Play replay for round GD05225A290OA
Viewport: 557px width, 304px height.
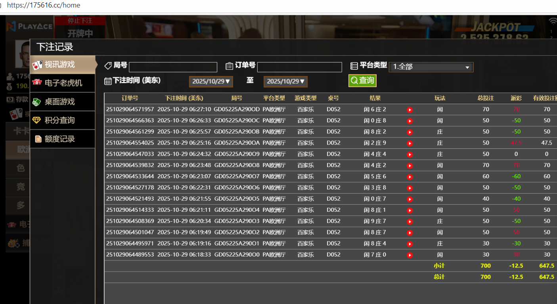(x=410, y=143)
